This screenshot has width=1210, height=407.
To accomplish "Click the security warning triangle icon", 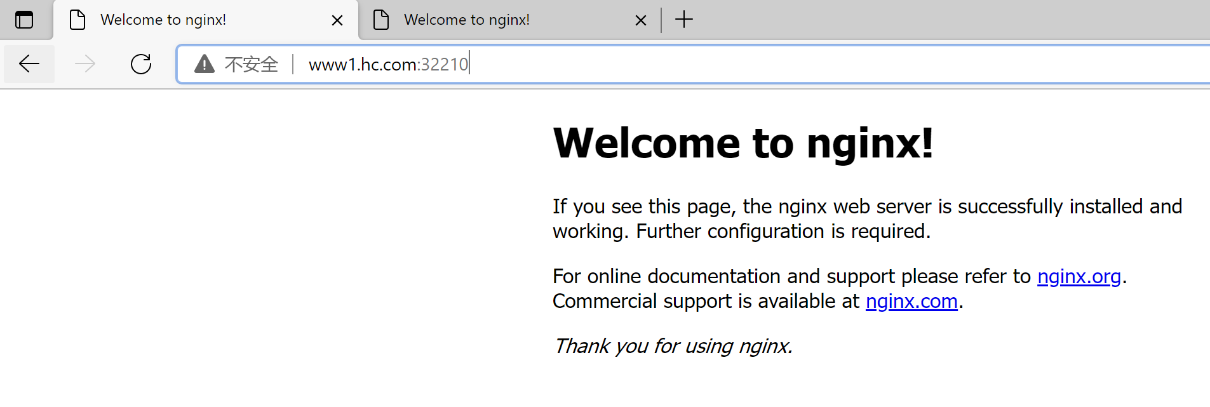I will tap(204, 63).
